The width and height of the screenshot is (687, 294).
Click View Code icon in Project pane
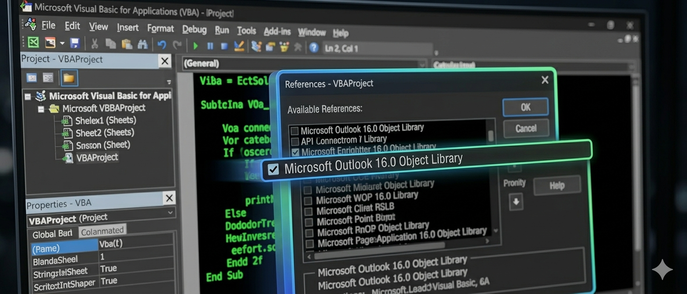(32, 78)
